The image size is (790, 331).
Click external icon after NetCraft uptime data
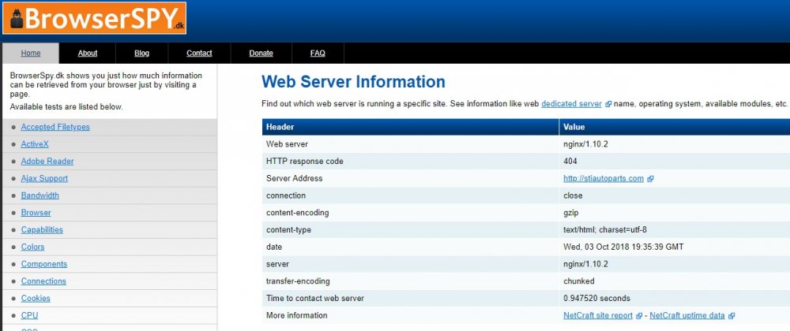(732, 316)
